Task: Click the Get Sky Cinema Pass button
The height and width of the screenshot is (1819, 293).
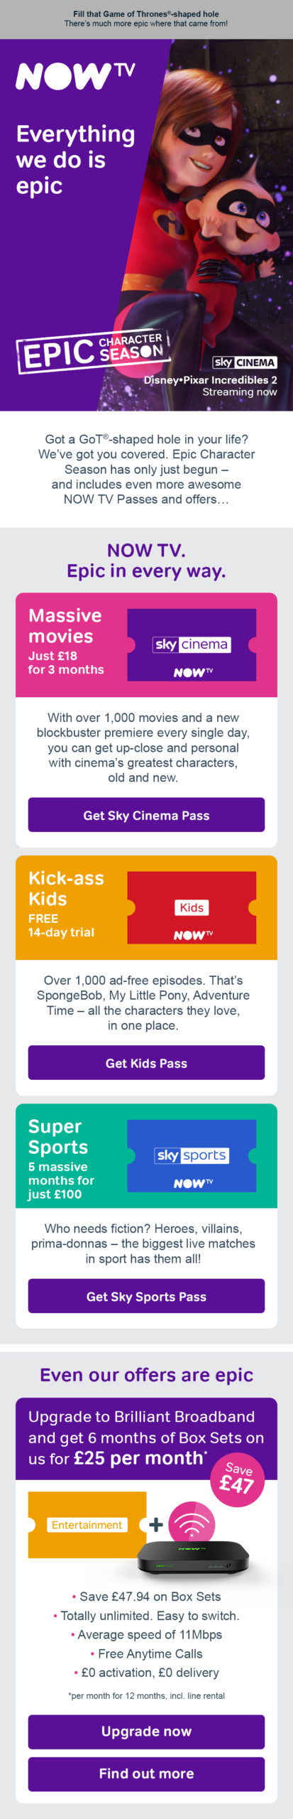Action: [146, 815]
